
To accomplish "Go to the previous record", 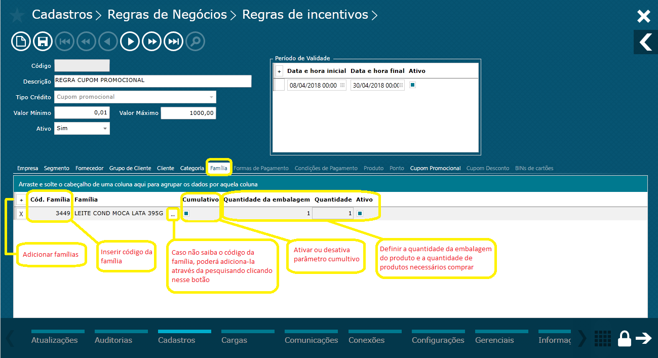I will pyautogui.click(x=108, y=41).
